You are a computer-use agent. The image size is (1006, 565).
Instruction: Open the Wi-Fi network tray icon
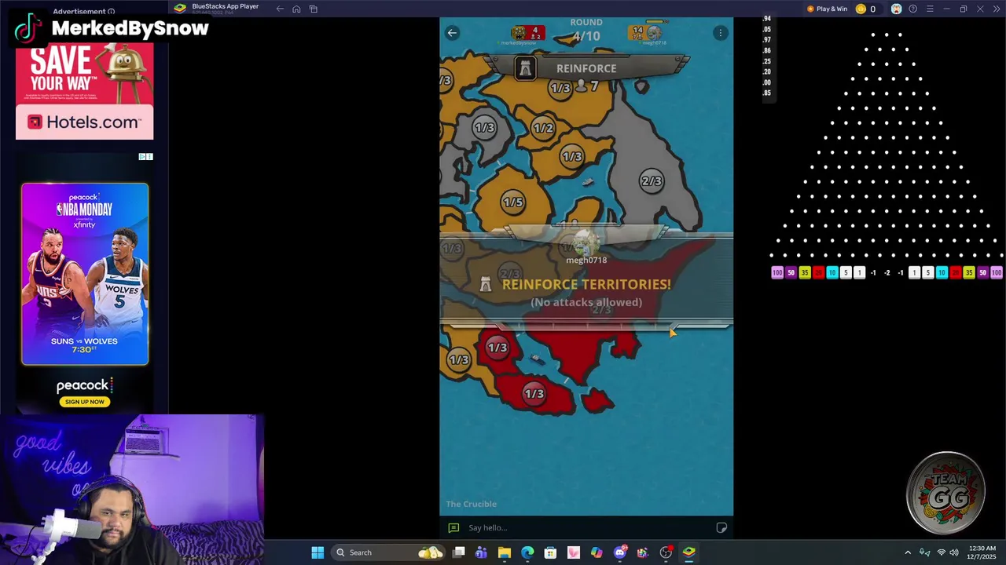(942, 552)
